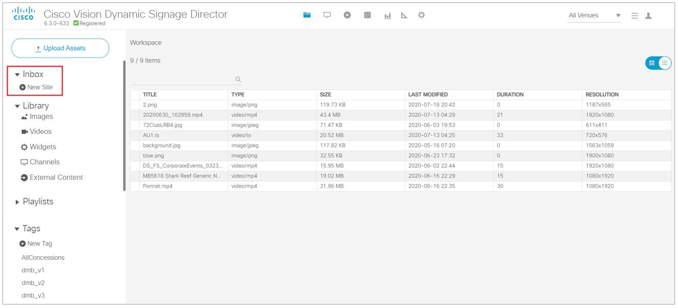Select the 20200630_162959.mp4 row
Viewport: 678px width, 308px height.
point(401,115)
